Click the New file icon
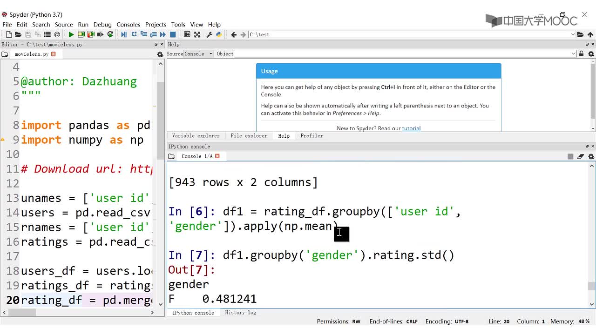Image resolution: width=596 pixels, height=335 pixels. [x=8, y=34]
